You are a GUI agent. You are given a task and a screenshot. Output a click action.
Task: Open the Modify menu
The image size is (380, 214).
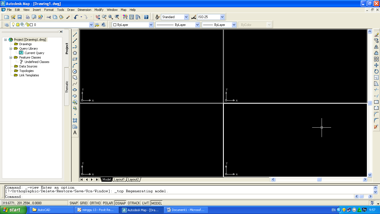99,10
